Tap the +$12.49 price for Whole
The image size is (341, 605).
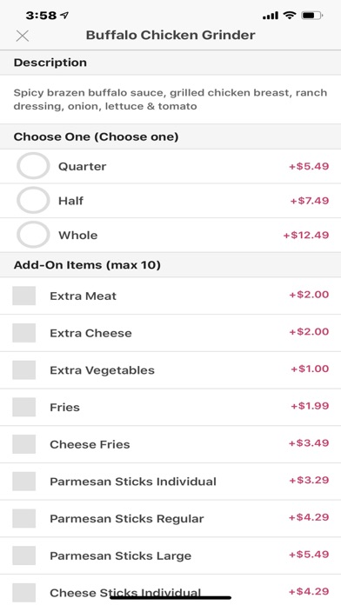[x=306, y=235]
